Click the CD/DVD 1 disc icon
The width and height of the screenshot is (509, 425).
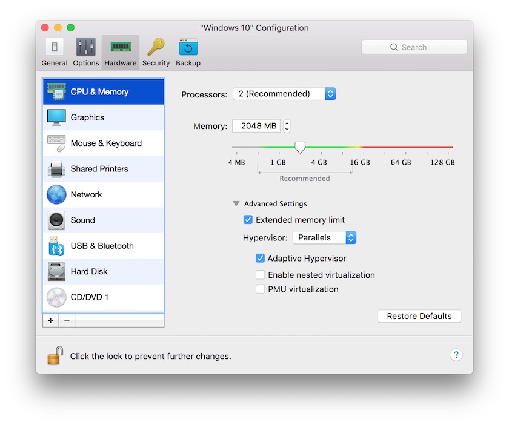[x=56, y=297]
